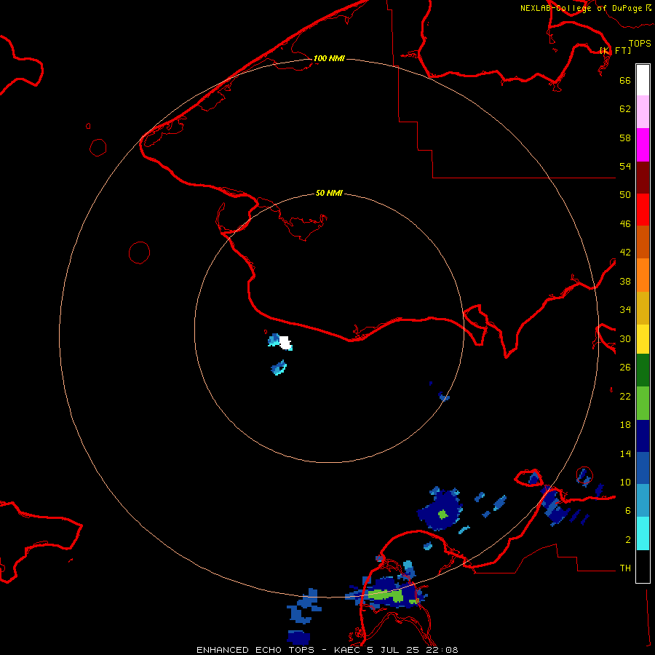Click the white echo blob near radar center
Image resolution: width=655 pixels, height=655 pixels.
pos(285,343)
